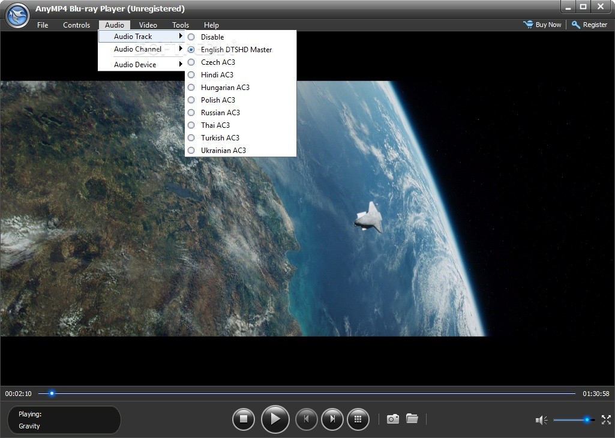Start playback with the play button
The height and width of the screenshot is (438, 615).
coord(275,419)
